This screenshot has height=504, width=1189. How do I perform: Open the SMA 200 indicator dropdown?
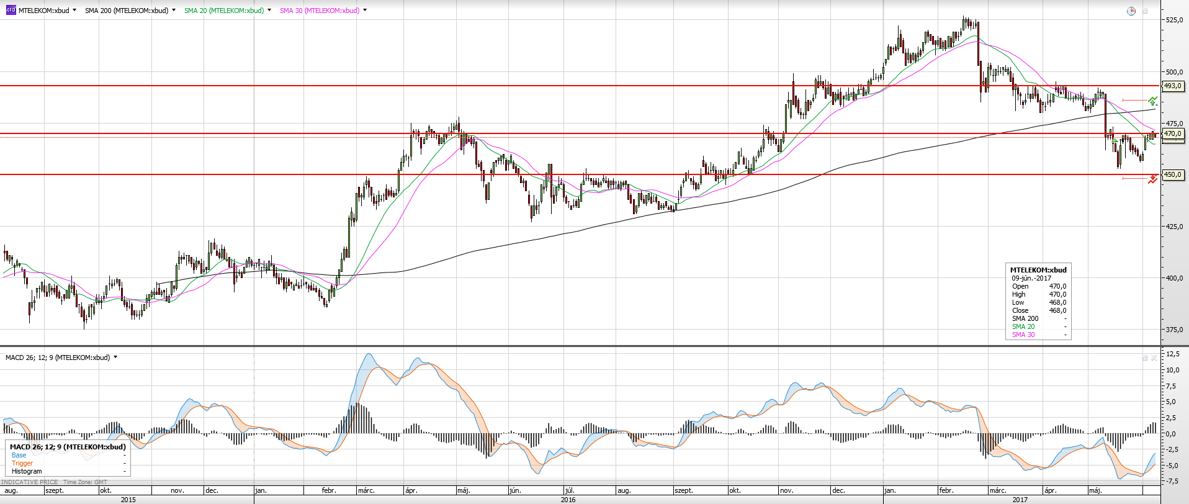click(x=174, y=11)
